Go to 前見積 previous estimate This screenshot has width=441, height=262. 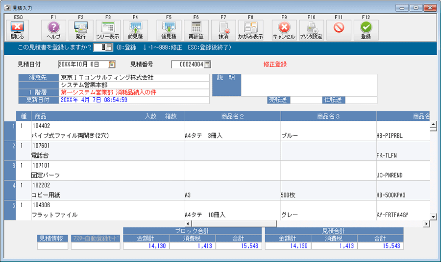135,30
